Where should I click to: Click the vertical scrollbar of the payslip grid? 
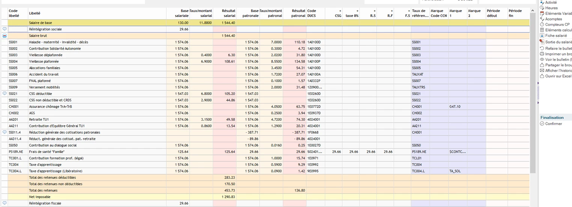[533, 94]
